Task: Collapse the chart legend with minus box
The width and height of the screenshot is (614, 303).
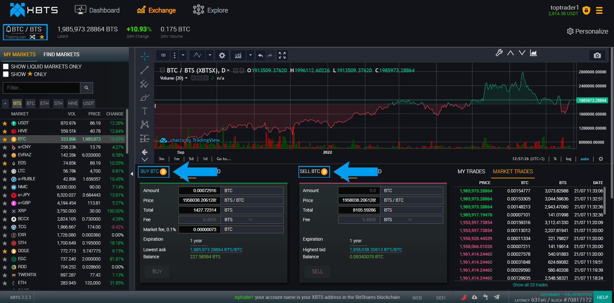Action: click(x=162, y=70)
